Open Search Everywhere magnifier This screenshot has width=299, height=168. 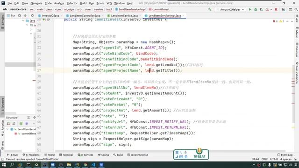click(x=296, y=9)
